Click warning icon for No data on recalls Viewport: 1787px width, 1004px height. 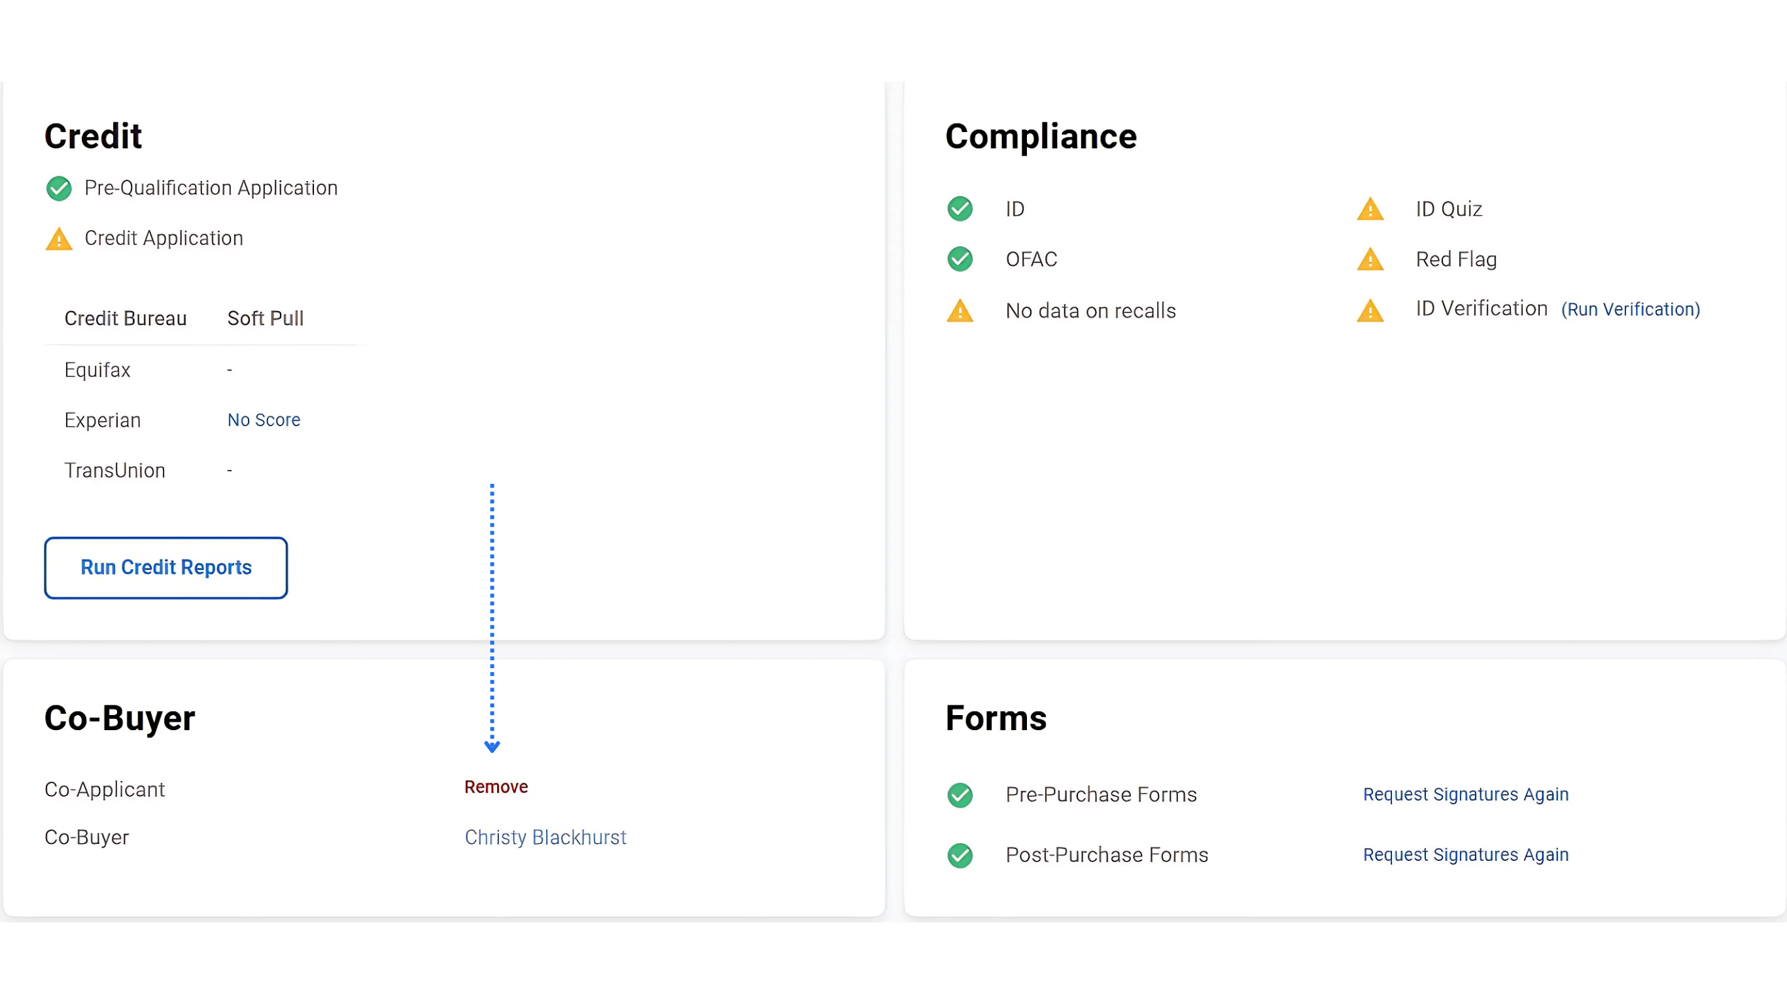[x=960, y=311]
